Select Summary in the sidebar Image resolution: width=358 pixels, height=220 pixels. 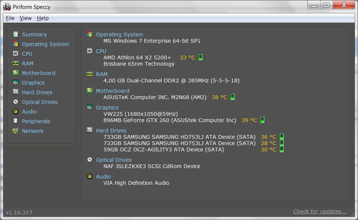(34, 35)
